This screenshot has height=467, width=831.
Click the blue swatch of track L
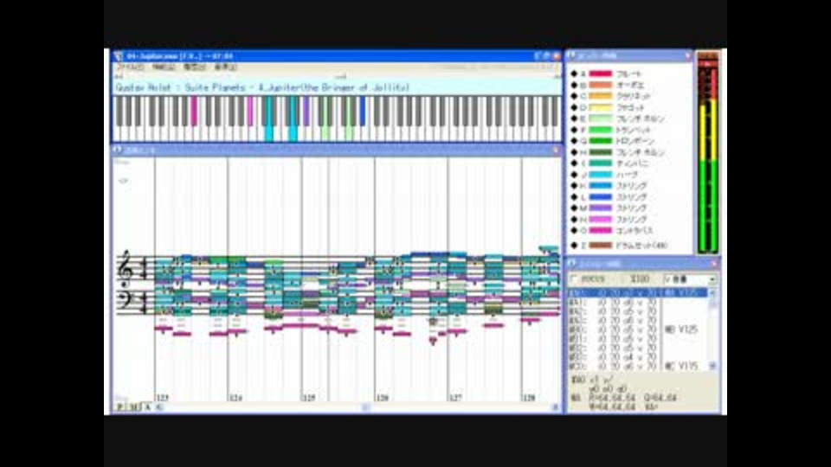601,197
